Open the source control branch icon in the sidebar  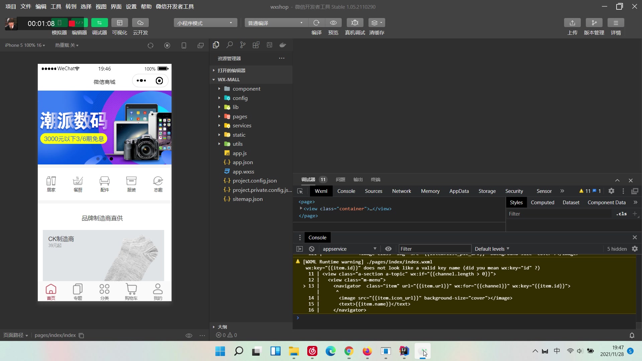243,45
